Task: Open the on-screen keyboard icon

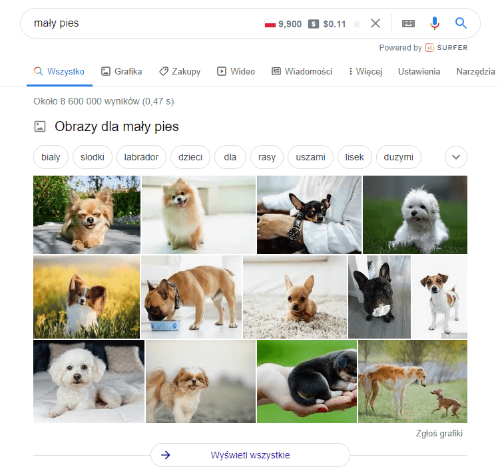Action: (408, 23)
